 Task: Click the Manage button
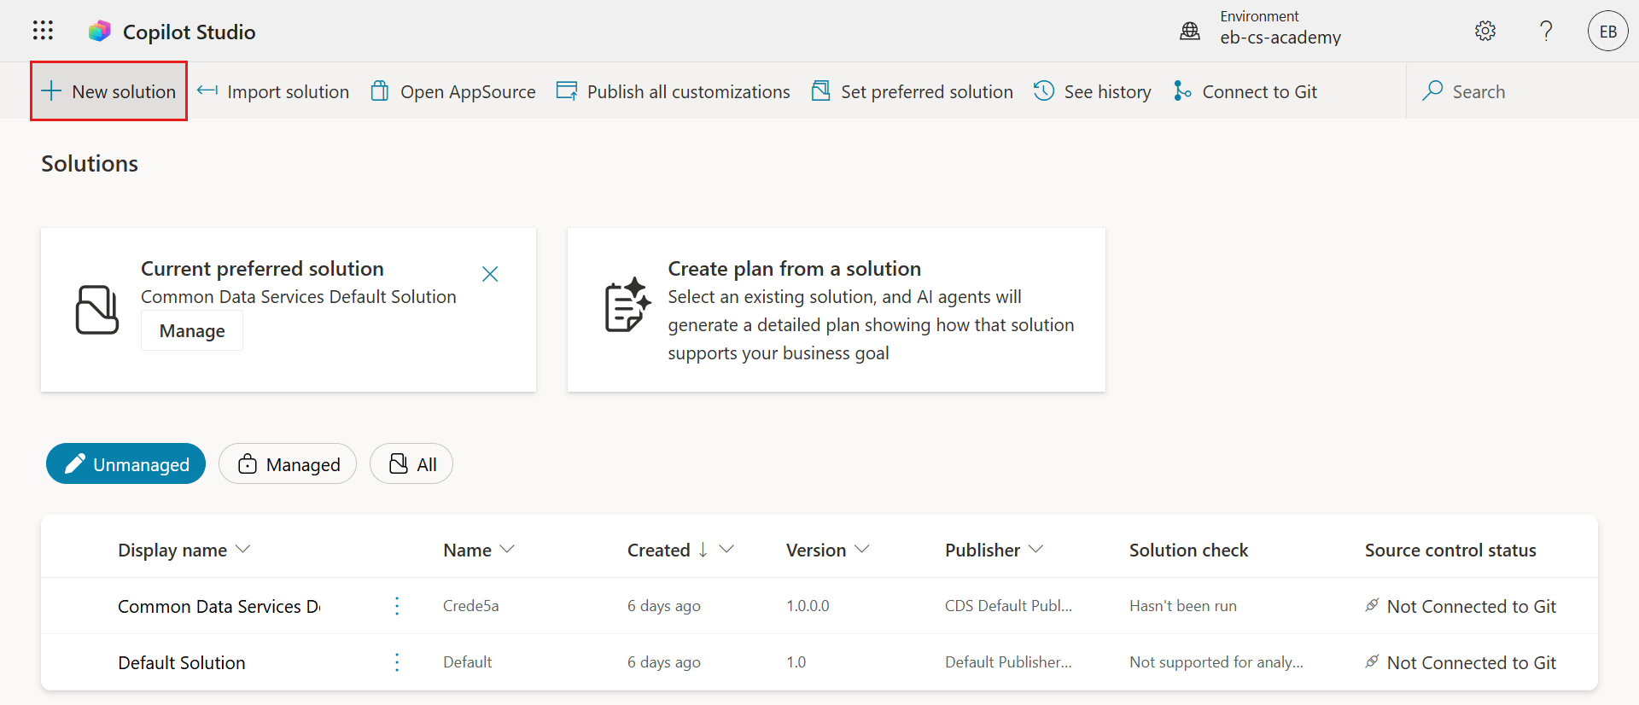pos(192,330)
